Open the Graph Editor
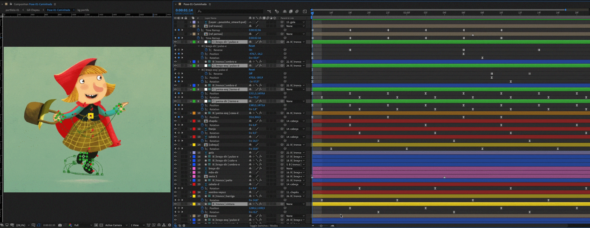The height and width of the screenshot is (228, 590). click(x=305, y=11)
